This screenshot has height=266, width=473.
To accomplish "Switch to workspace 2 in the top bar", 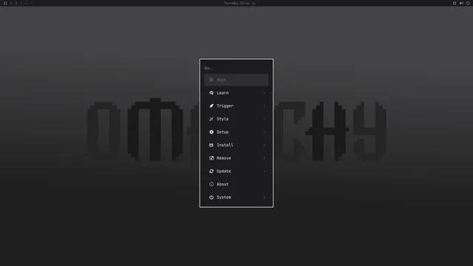I will (16, 3).
